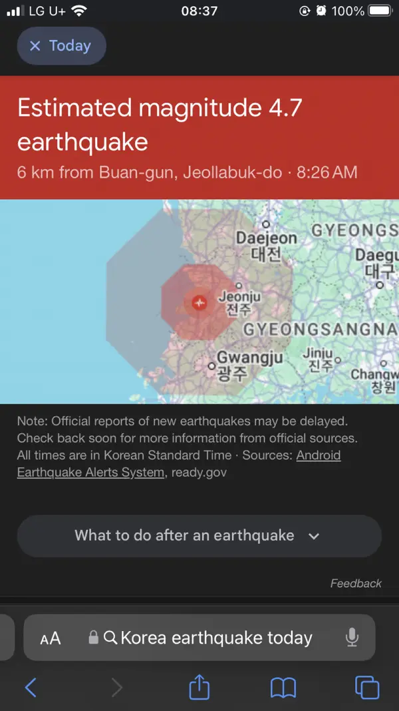The height and width of the screenshot is (711, 399).
Task: Expand What to do after an earthquake
Action: click(199, 536)
